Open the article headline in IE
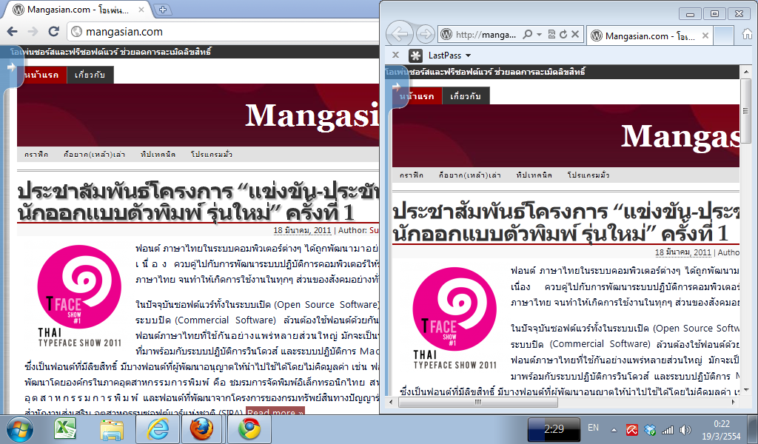The height and width of the screenshot is (444, 758). [x=566, y=223]
